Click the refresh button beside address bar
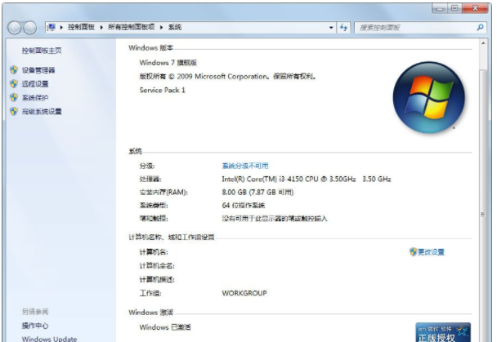This screenshot has width=497, height=342. click(x=344, y=27)
